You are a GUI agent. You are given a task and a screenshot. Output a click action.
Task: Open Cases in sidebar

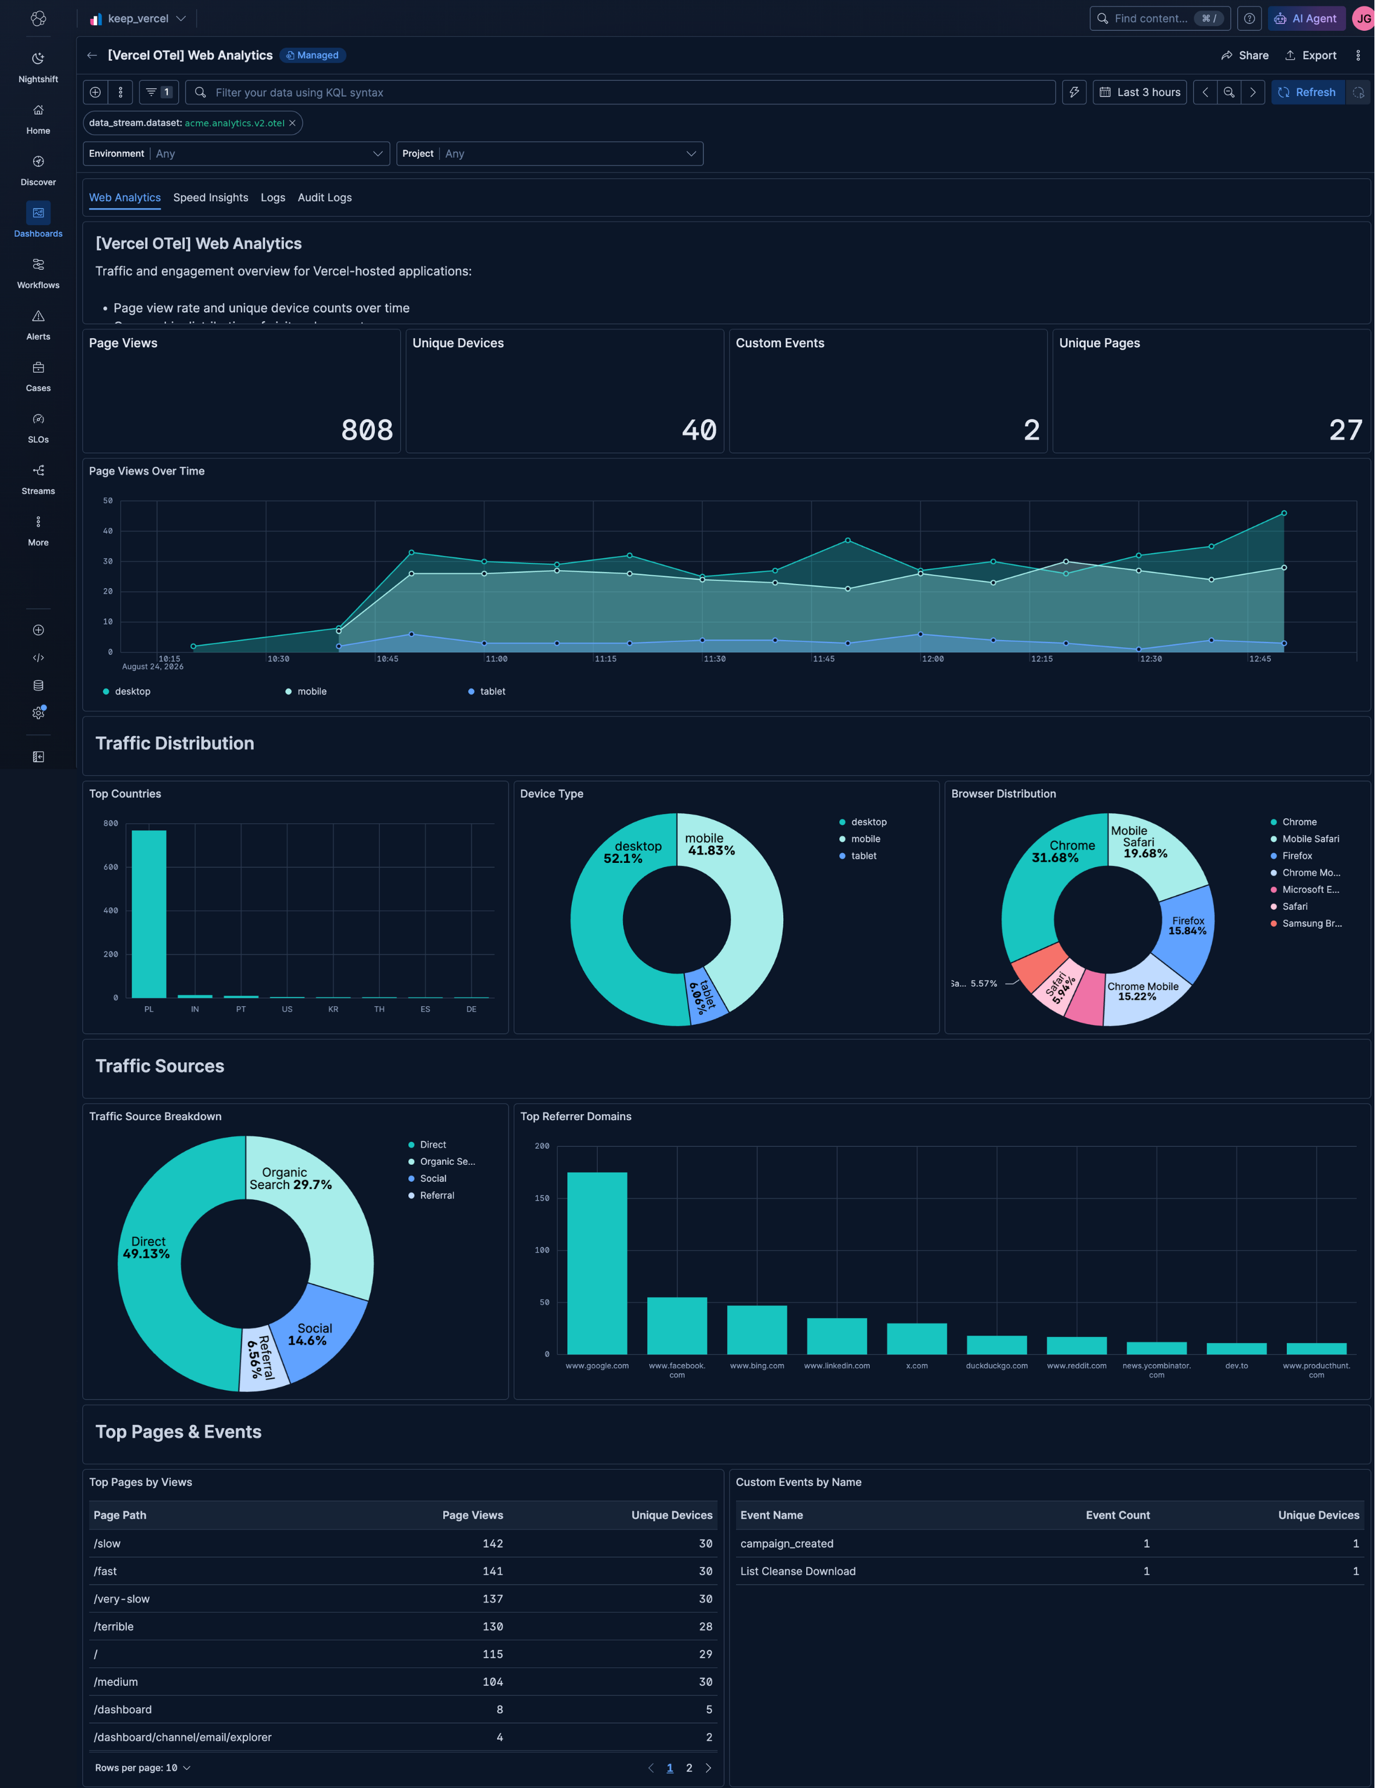[x=37, y=376]
